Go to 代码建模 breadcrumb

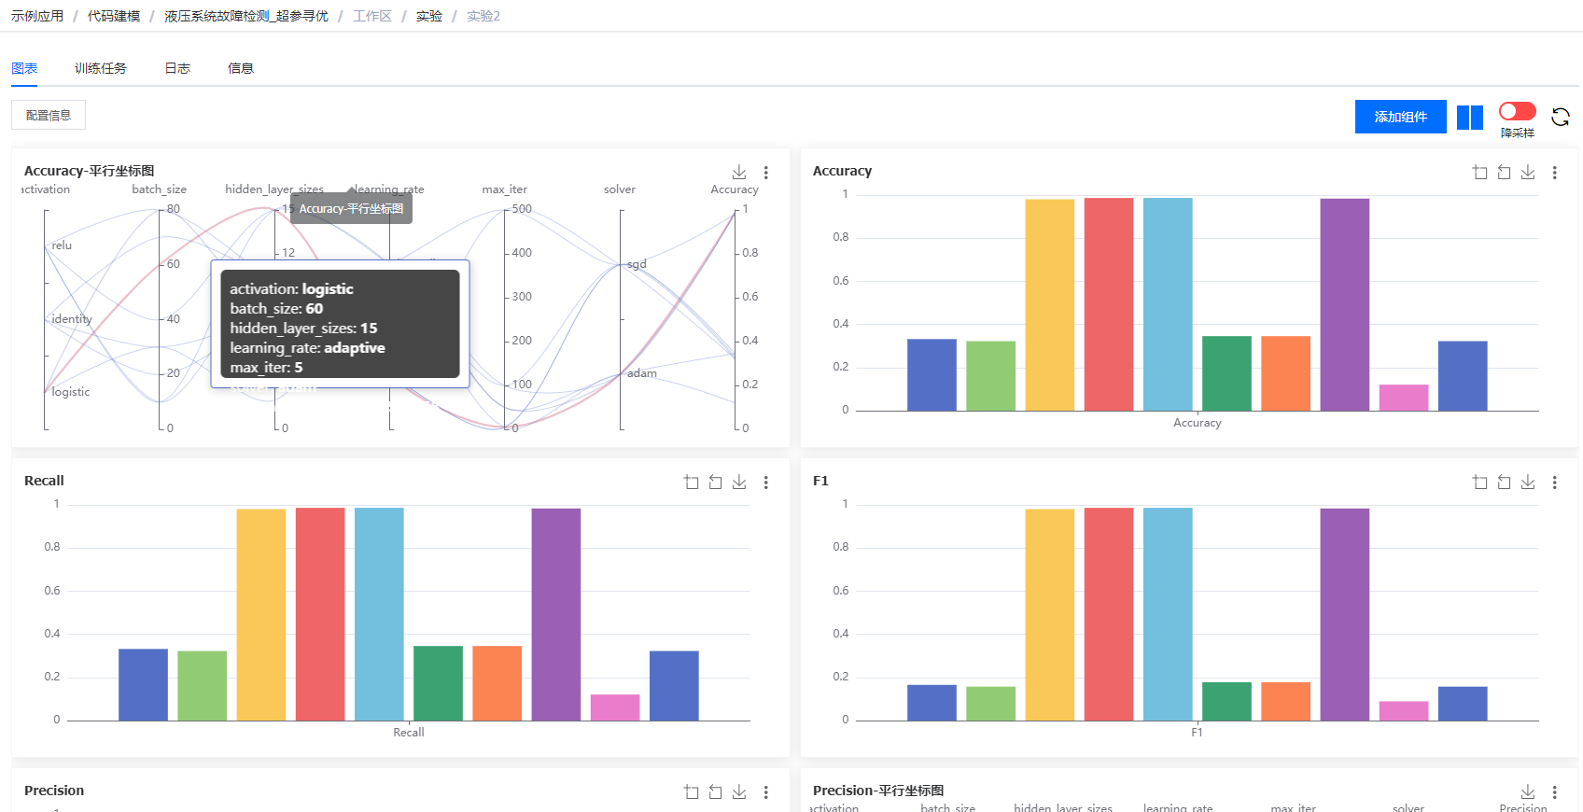(114, 16)
